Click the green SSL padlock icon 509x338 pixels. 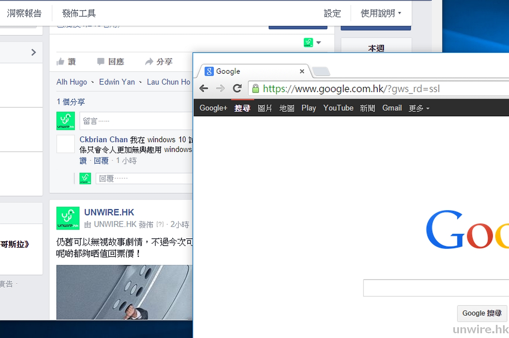click(255, 89)
